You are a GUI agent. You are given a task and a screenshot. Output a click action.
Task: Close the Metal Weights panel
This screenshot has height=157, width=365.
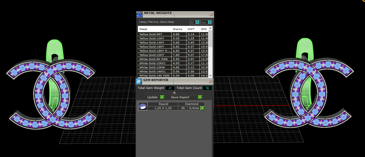coord(211,14)
